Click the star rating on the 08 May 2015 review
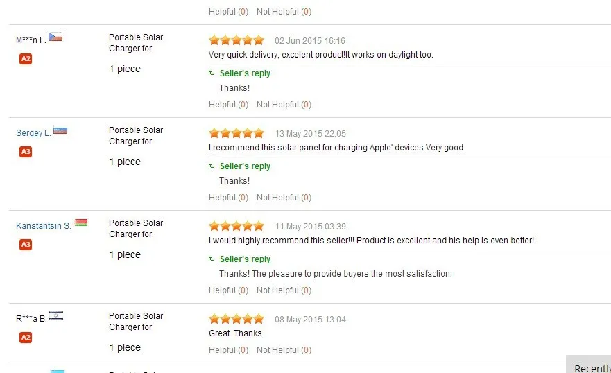Image resolution: width=611 pixels, height=373 pixels. point(236,319)
